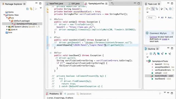This screenshot has width=176, height=99.
Task: Collapse all in Outline toolbar
Action: 151,54
